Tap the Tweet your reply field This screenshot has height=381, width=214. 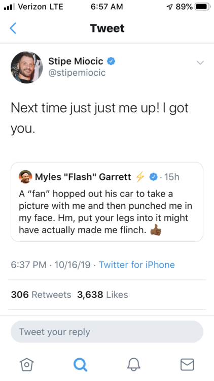tap(107, 332)
